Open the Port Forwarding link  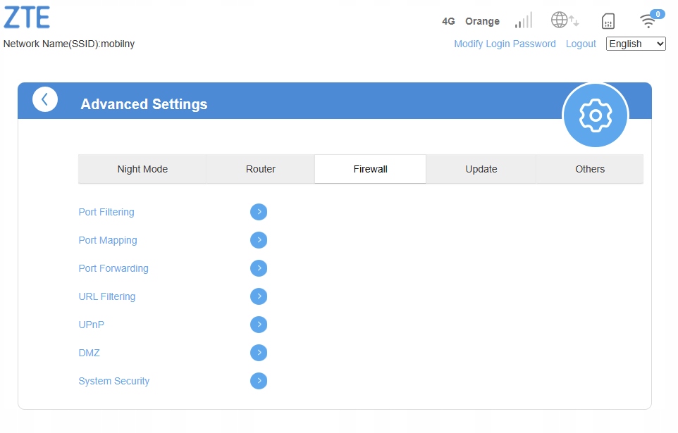tap(113, 268)
